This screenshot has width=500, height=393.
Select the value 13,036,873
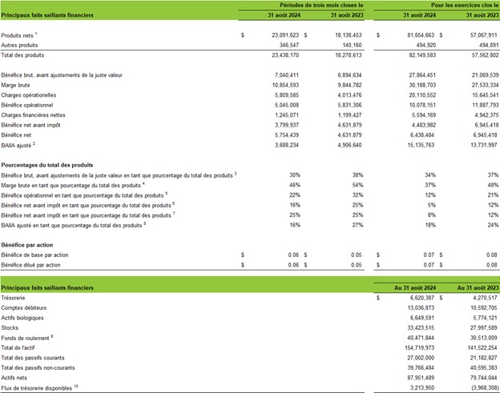pos(421,308)
